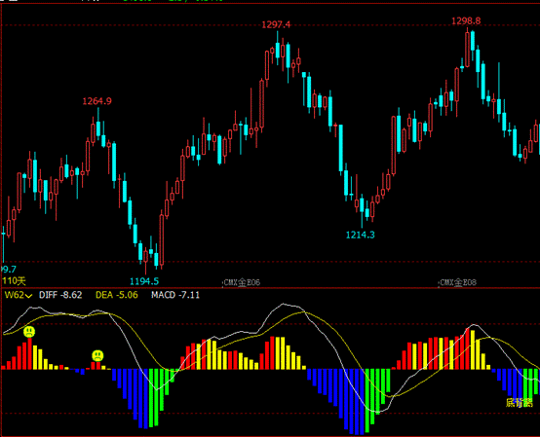Image resolution: width=540 pixels, height=437 pixels.
Task: Click the CMX金E06 contract marker
Action: [x=242, y=282]
